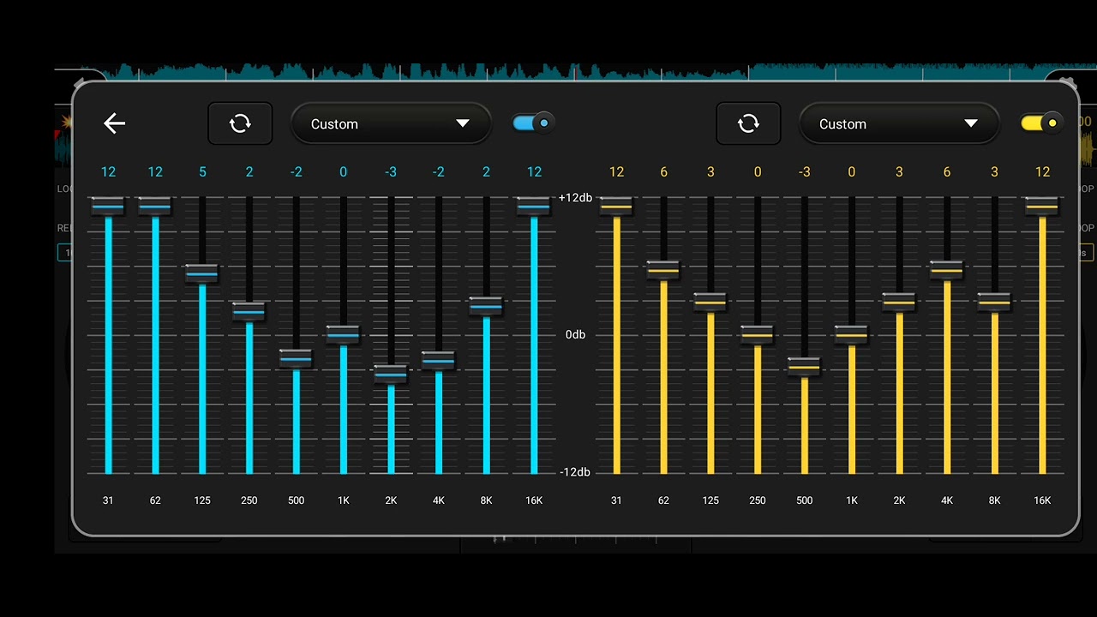The height and width of the screenshot is (617, 1097).
Task: Click the blue 31 Hz slider handle
Action: (108, 207)
